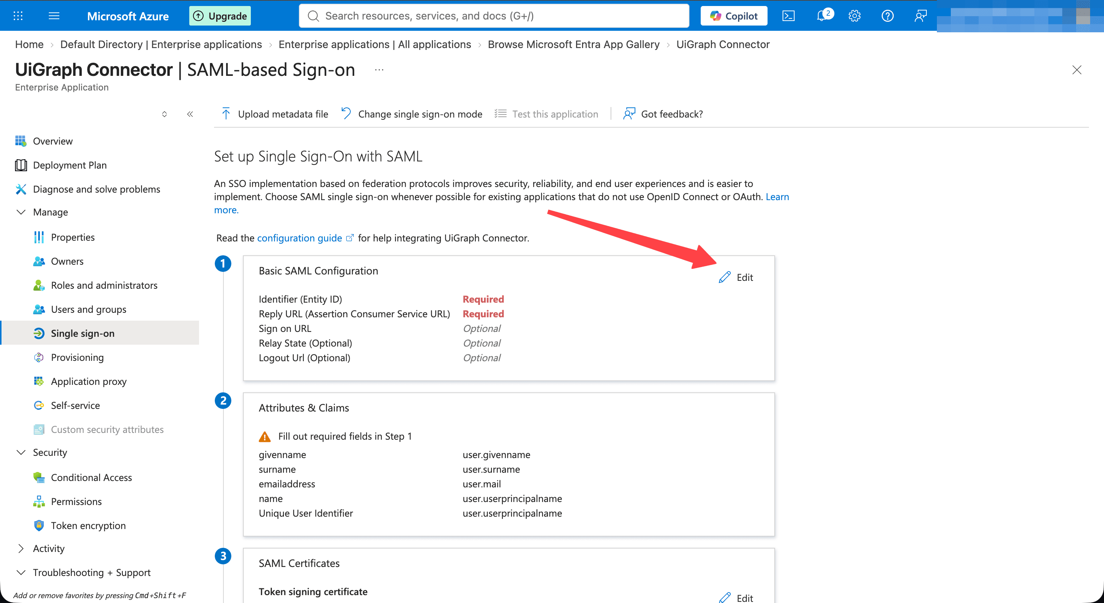This screenshot has width=1104, height=603.
Task: Open Browse Microsoft Entra App Gallery breadcrumb
Action: (x=573, y=44)
